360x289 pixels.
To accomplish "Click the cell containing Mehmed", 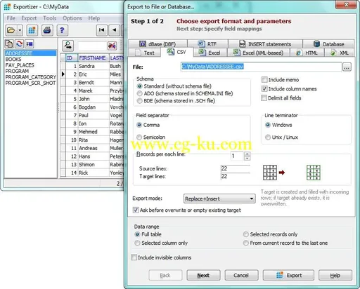I will [94, 132].
